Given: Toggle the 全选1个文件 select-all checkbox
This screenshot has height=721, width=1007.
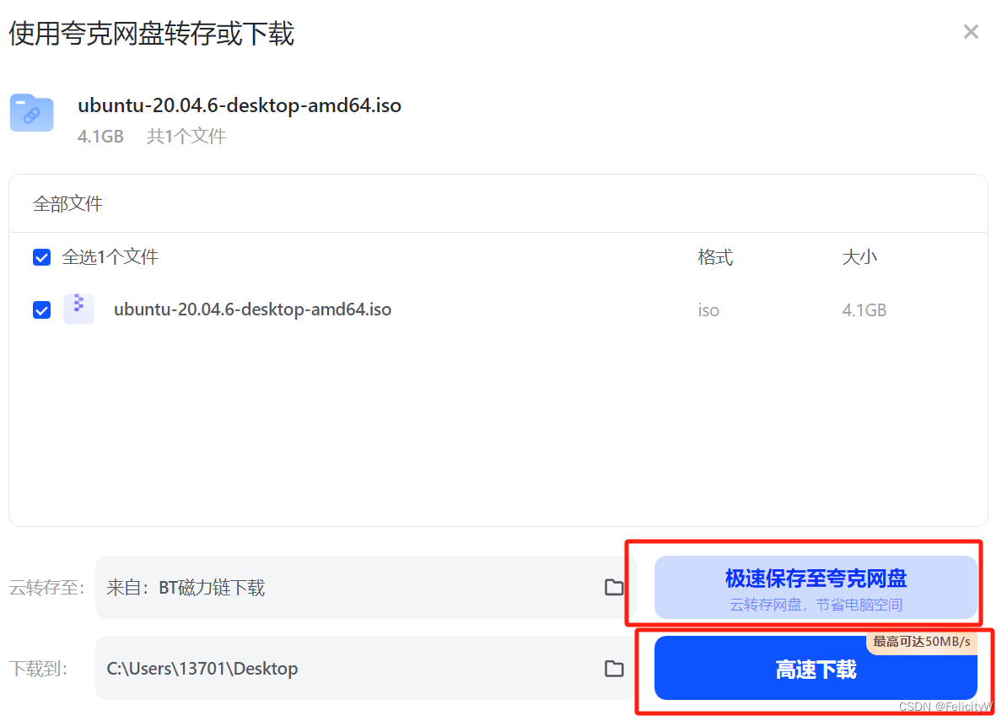Looking at the screenshot, I should coord(41,257).
